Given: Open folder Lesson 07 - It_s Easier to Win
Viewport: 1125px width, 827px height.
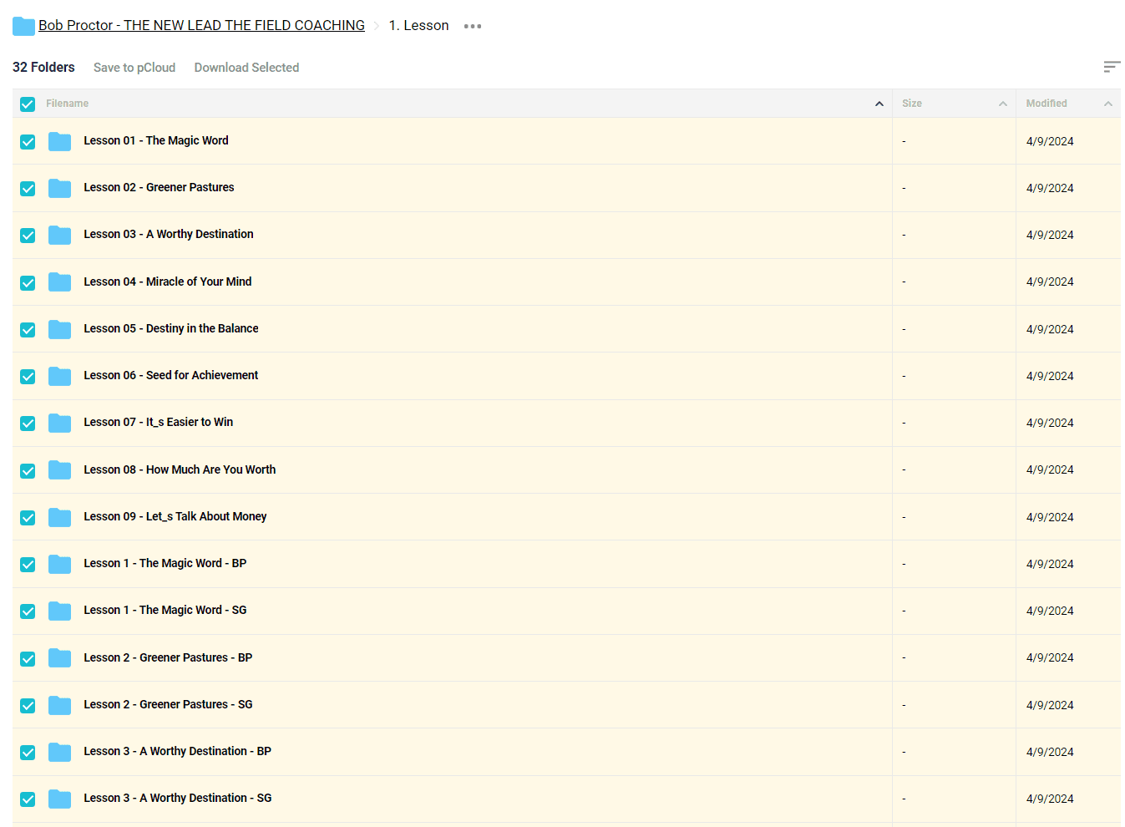Looking at the screenshot, I should click(159, 422).
